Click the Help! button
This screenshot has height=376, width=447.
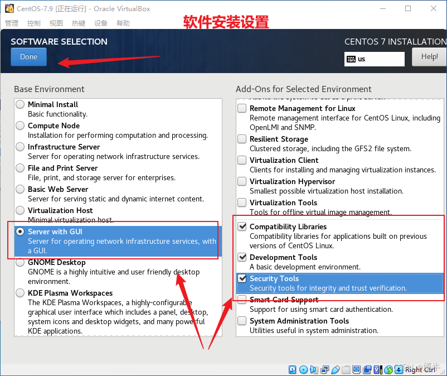[429, 57]
